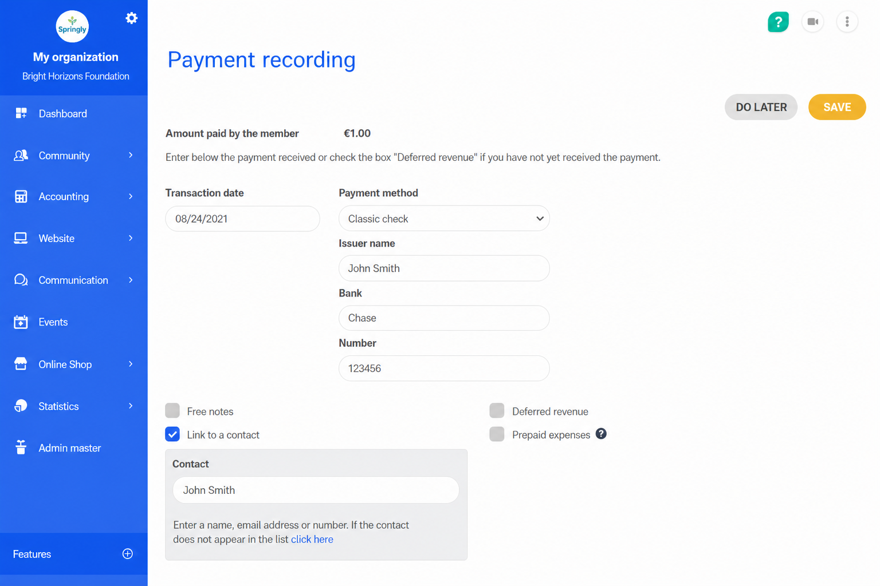Expand the Accounting submenu chevron
The image size is (880, 586).
(x=131, y=196)
